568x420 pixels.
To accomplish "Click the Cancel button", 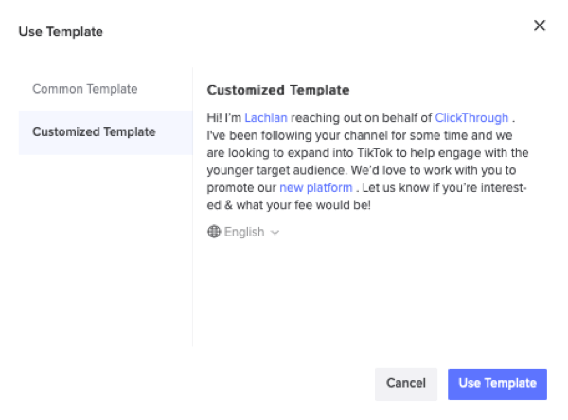I will click(406, 384).
